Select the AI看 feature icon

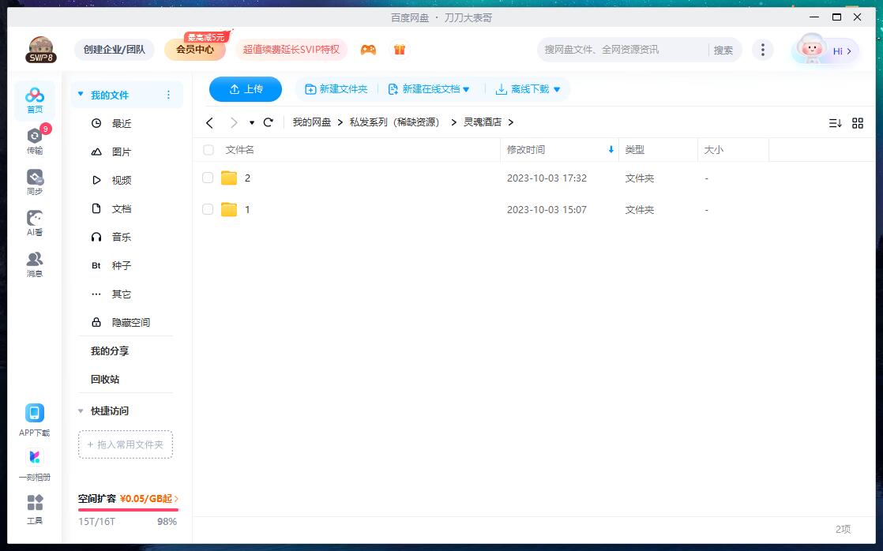click(34, 222)
